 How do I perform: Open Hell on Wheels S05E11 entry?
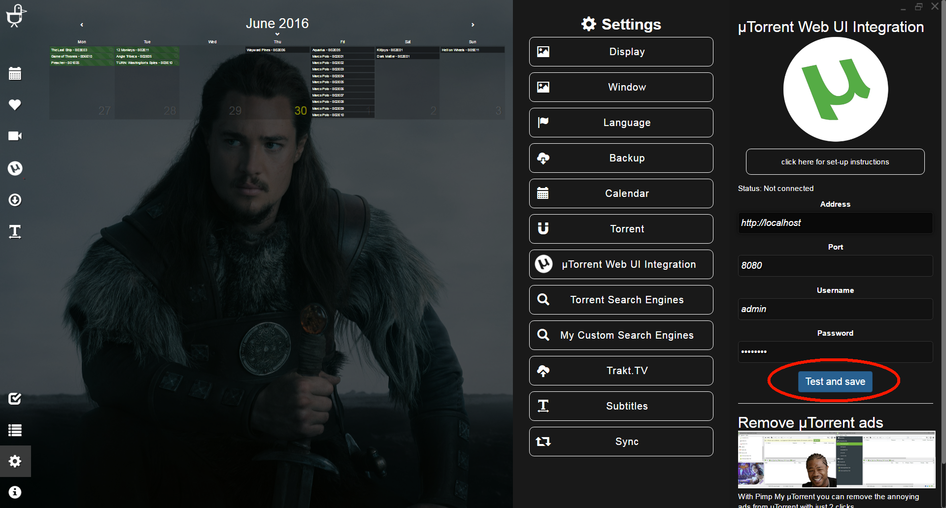point(473,50)
